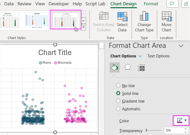This screenshot has height=135, width=190.
Task: Apply the orange-and-green bordered chart style
Action: 10,20
